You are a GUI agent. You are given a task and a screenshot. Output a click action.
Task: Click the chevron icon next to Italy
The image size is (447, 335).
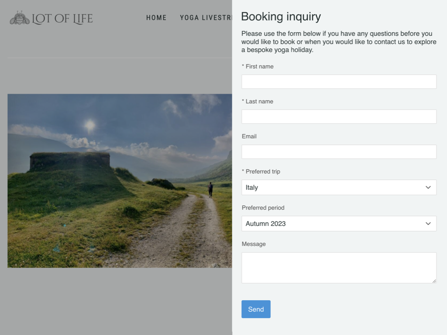(x=428, y=187)
